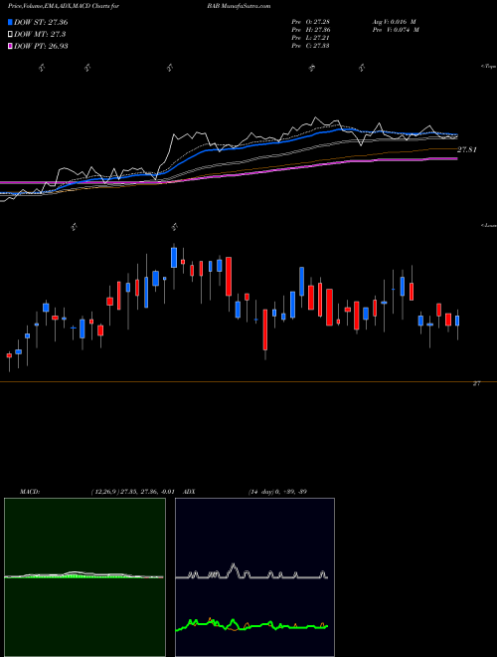The width and height of the screenshot is (497, 657).
Task: Click the 'ADX' indicator heading
Action: click(x=189, y=492)
